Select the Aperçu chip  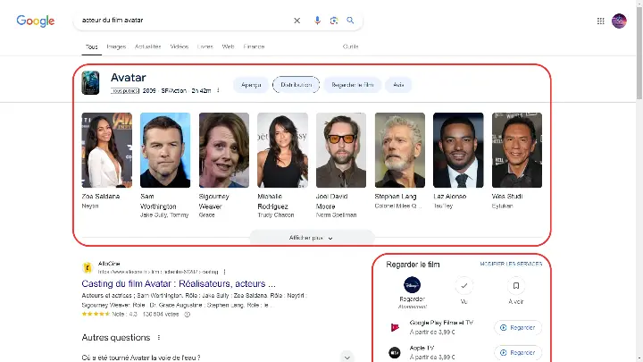tap(251, 85)
